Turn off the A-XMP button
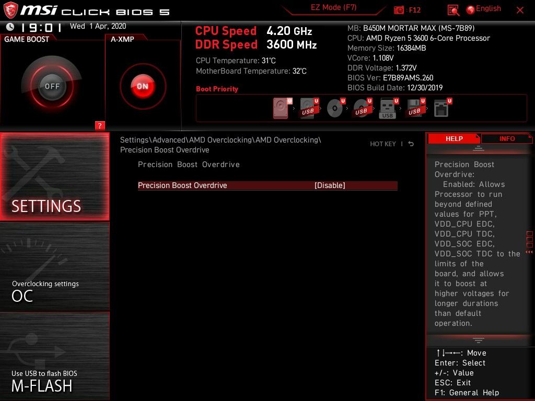This screenshot has height=401, width=535. click(x=143, y=86)
